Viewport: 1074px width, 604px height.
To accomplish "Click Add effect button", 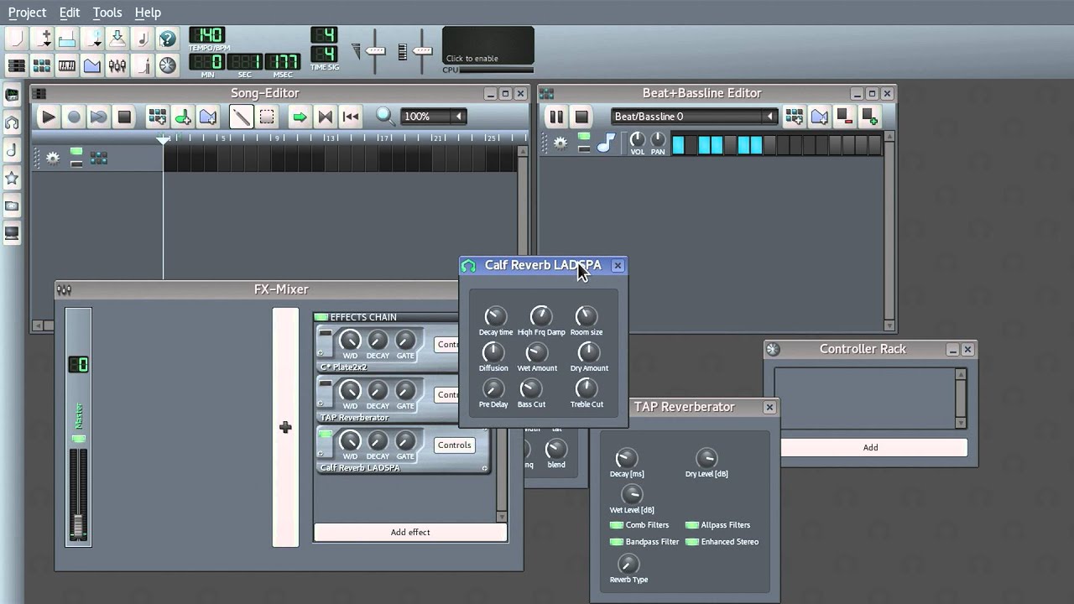I will 410,532.
